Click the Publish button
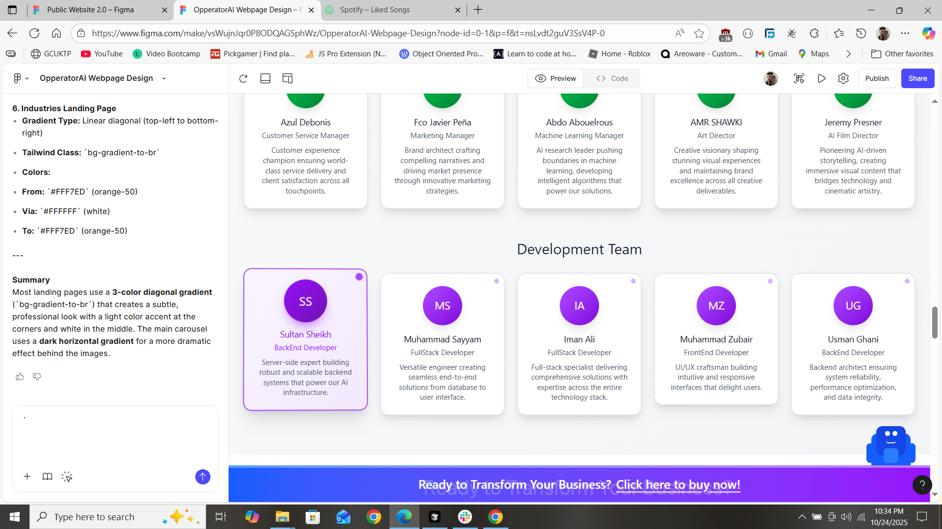 tap(877, 78)
